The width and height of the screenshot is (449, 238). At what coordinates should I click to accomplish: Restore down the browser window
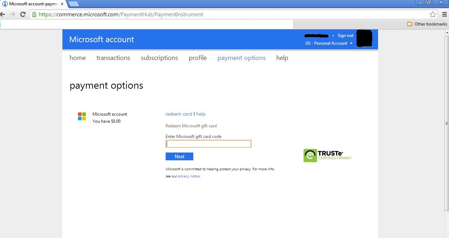point(429,2)
